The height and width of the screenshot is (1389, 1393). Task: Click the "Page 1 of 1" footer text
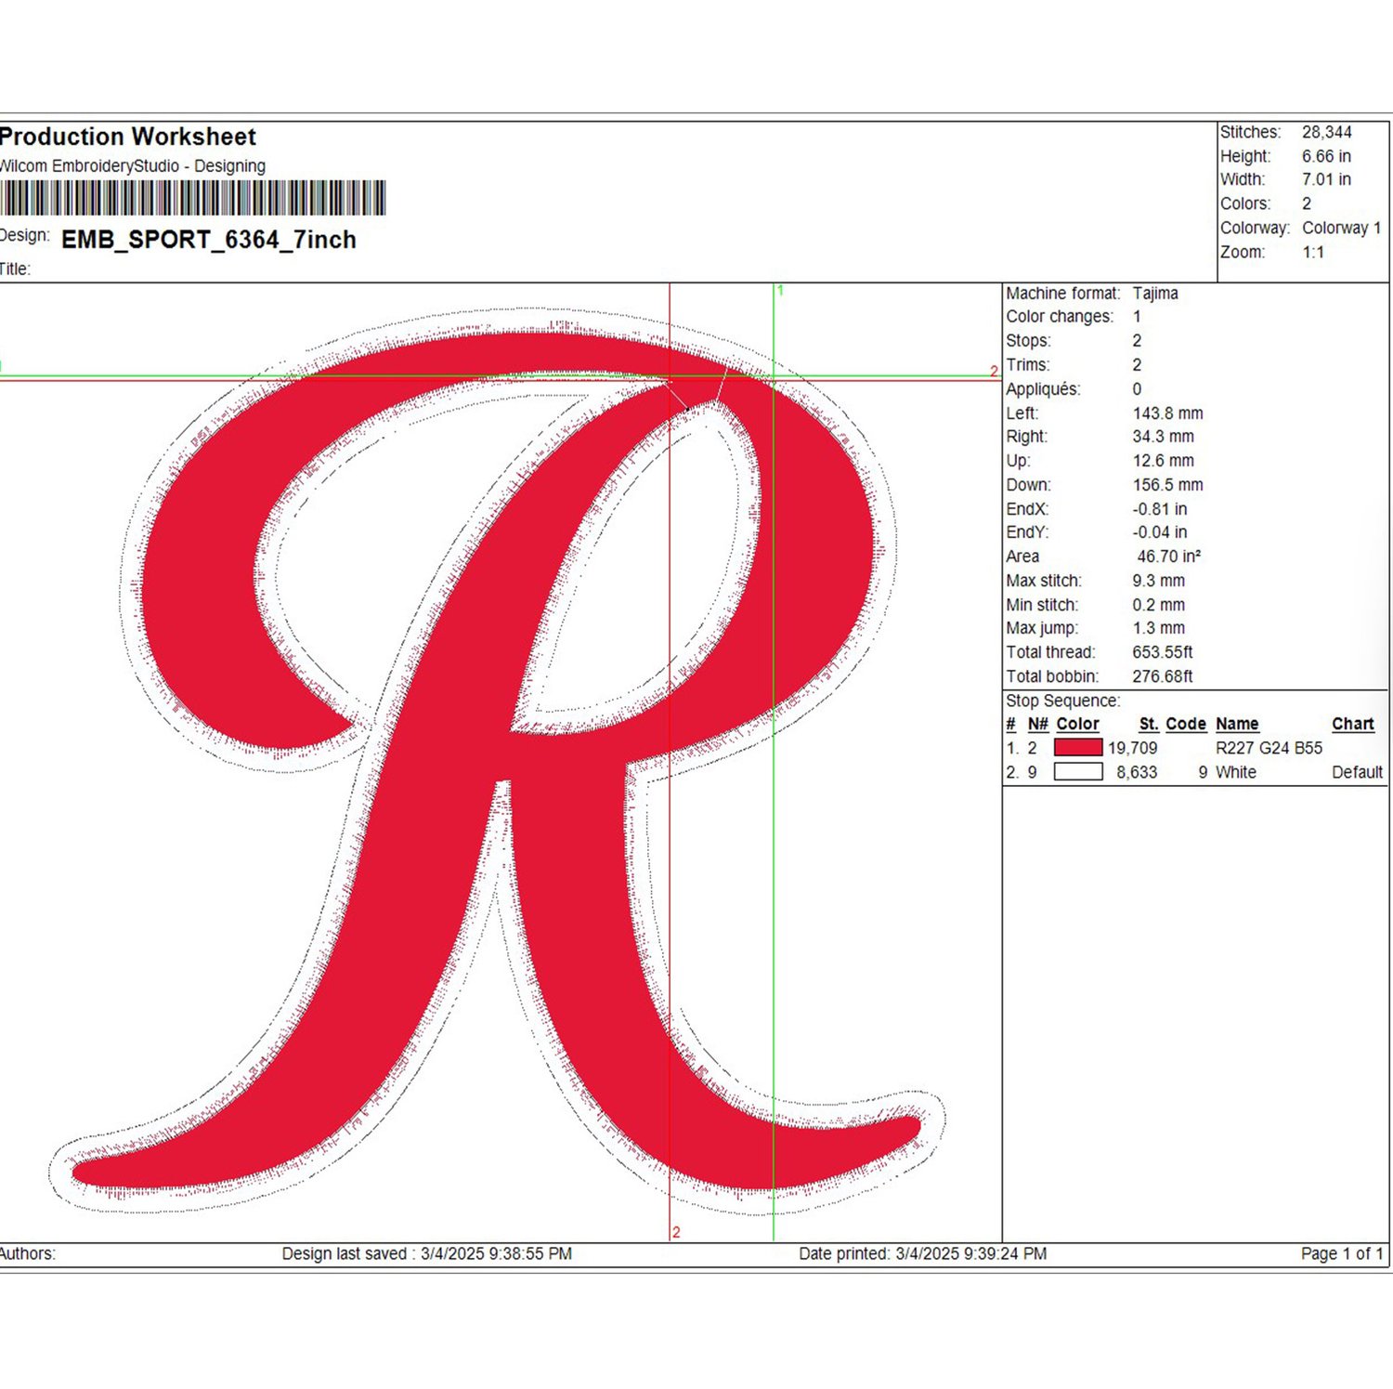tap(1342, 1253)
